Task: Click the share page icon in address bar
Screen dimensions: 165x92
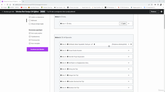Action: pos(149,5)
